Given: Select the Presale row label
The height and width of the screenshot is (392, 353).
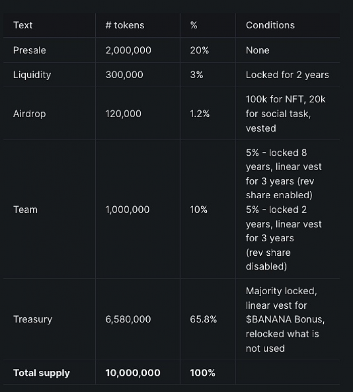Looking at the screenshot, I should pyautogui.click(x=29, y=50).
